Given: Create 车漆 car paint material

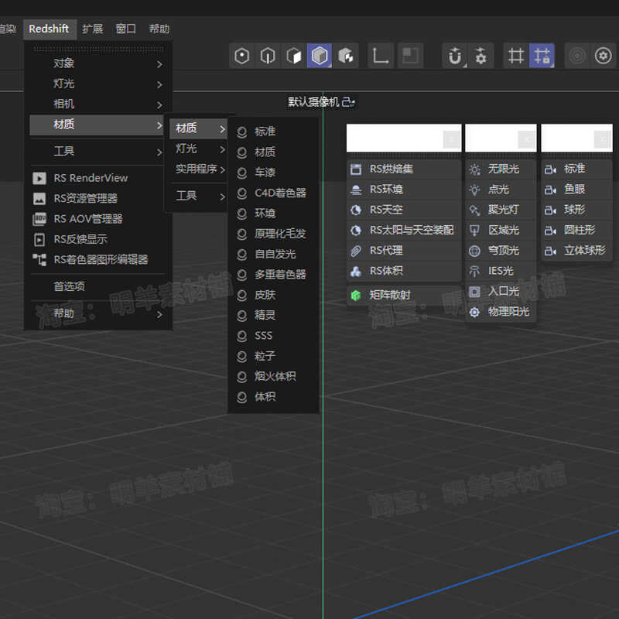Looking at the screenshot, I should tap(273, 173).
